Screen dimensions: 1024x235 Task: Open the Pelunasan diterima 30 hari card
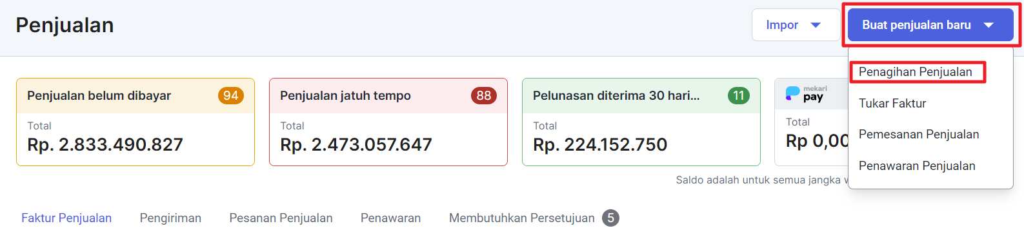[x=641, y=122]
